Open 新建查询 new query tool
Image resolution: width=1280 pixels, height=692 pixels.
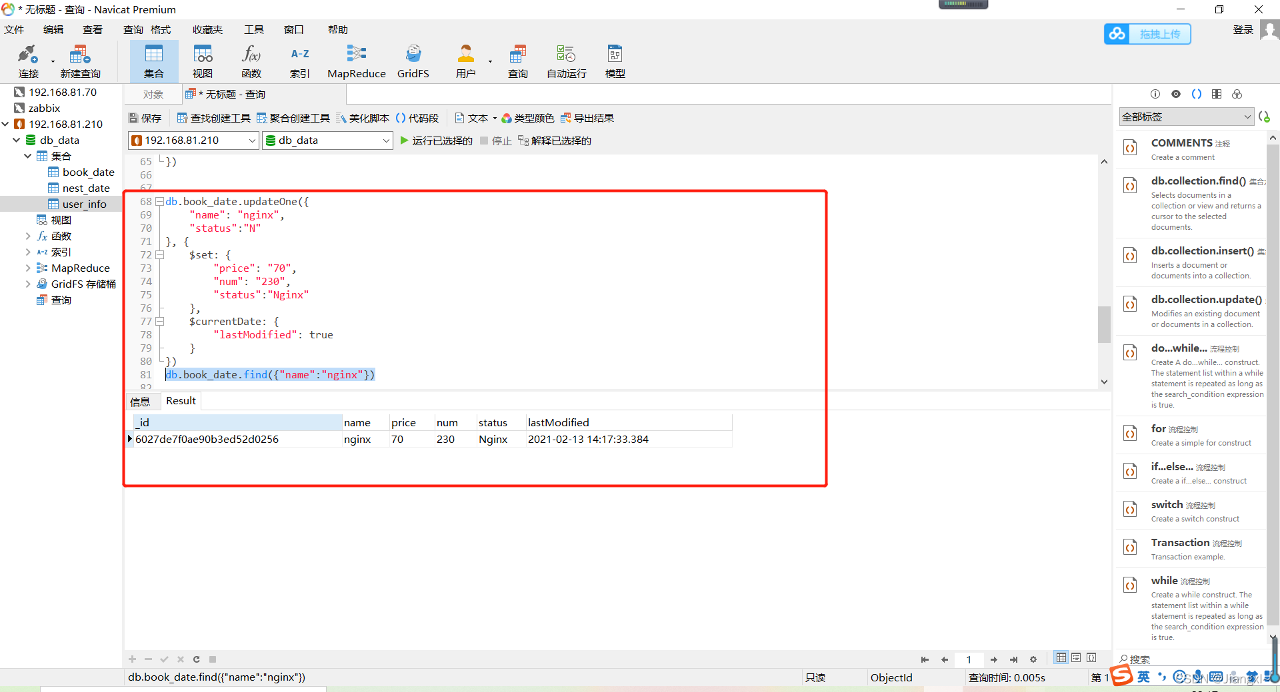80,61
